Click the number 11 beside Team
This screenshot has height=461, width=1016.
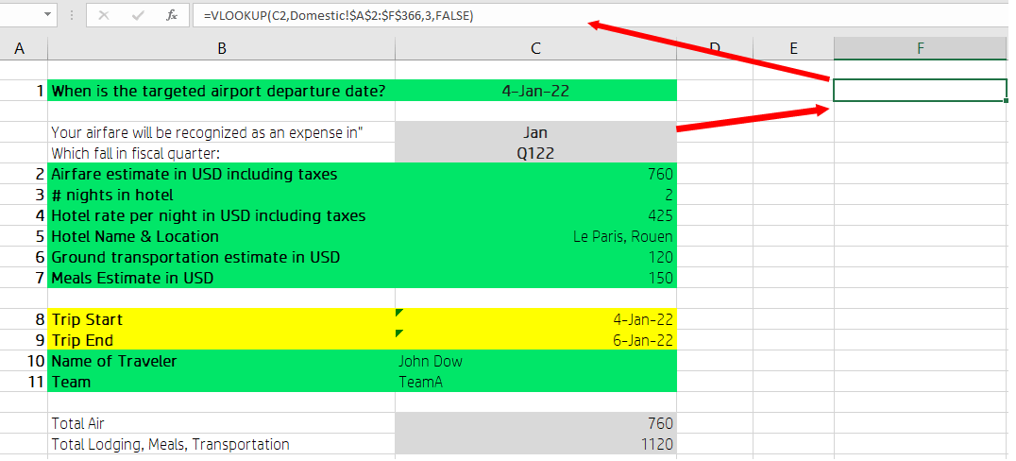tap(36, 382)
